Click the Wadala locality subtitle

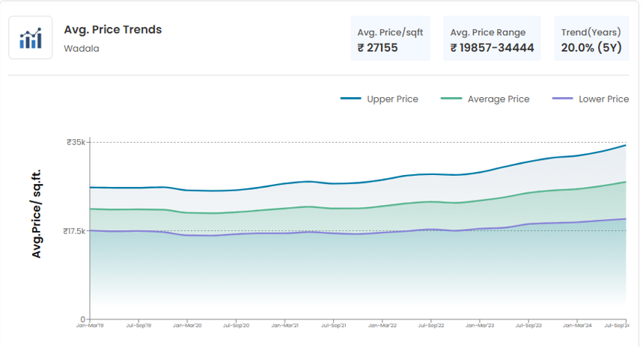pyautogui.click(x=82, y=49)
